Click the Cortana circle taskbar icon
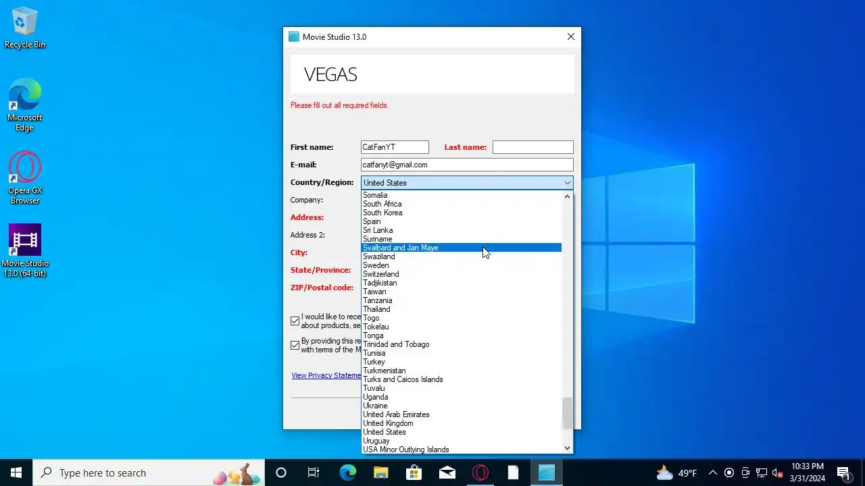The height and width of the screenshot is (486, 865). (x=281, y=473)
